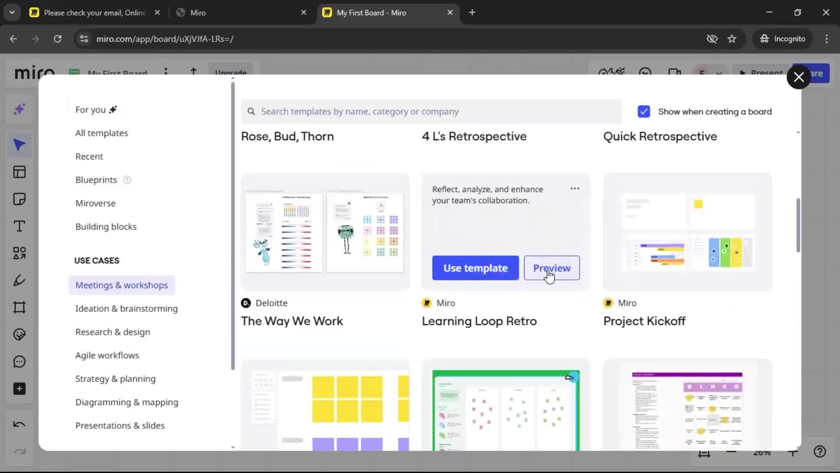Click the site information icon in address bar

[x=84, y=39]
